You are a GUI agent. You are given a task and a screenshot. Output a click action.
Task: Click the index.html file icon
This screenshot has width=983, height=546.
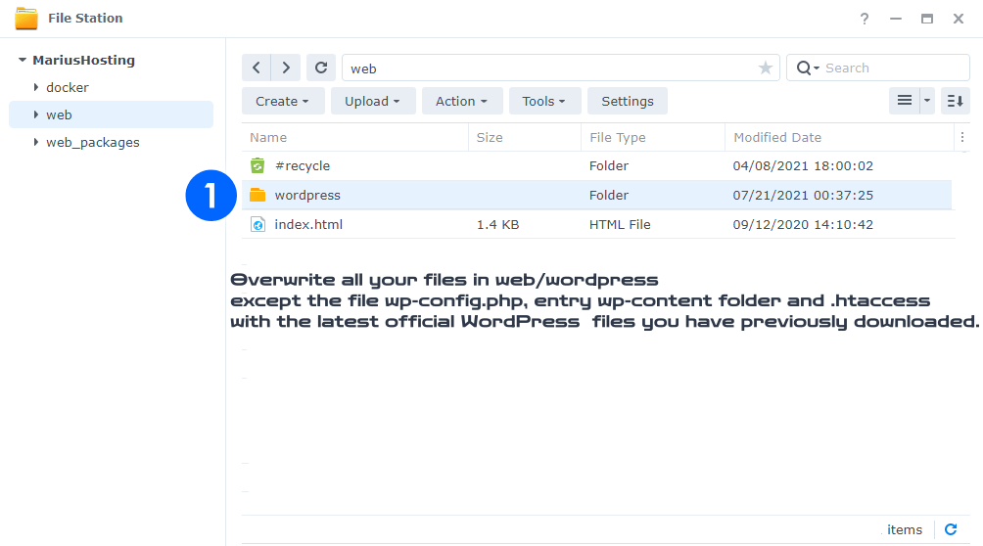coord(257,224)
